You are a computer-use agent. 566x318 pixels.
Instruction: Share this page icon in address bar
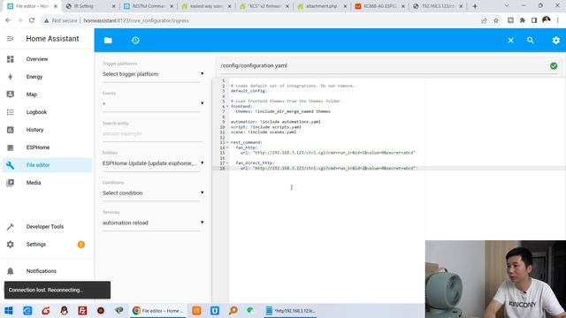pos(484,20)
